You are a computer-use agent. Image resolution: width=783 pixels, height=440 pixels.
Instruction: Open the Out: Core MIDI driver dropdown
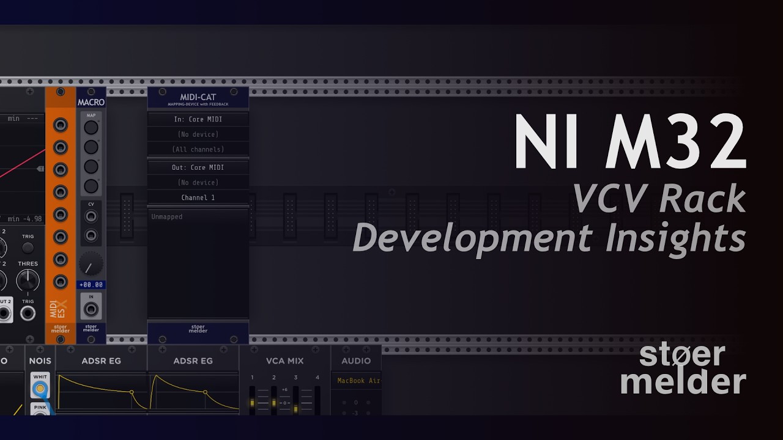198,167
